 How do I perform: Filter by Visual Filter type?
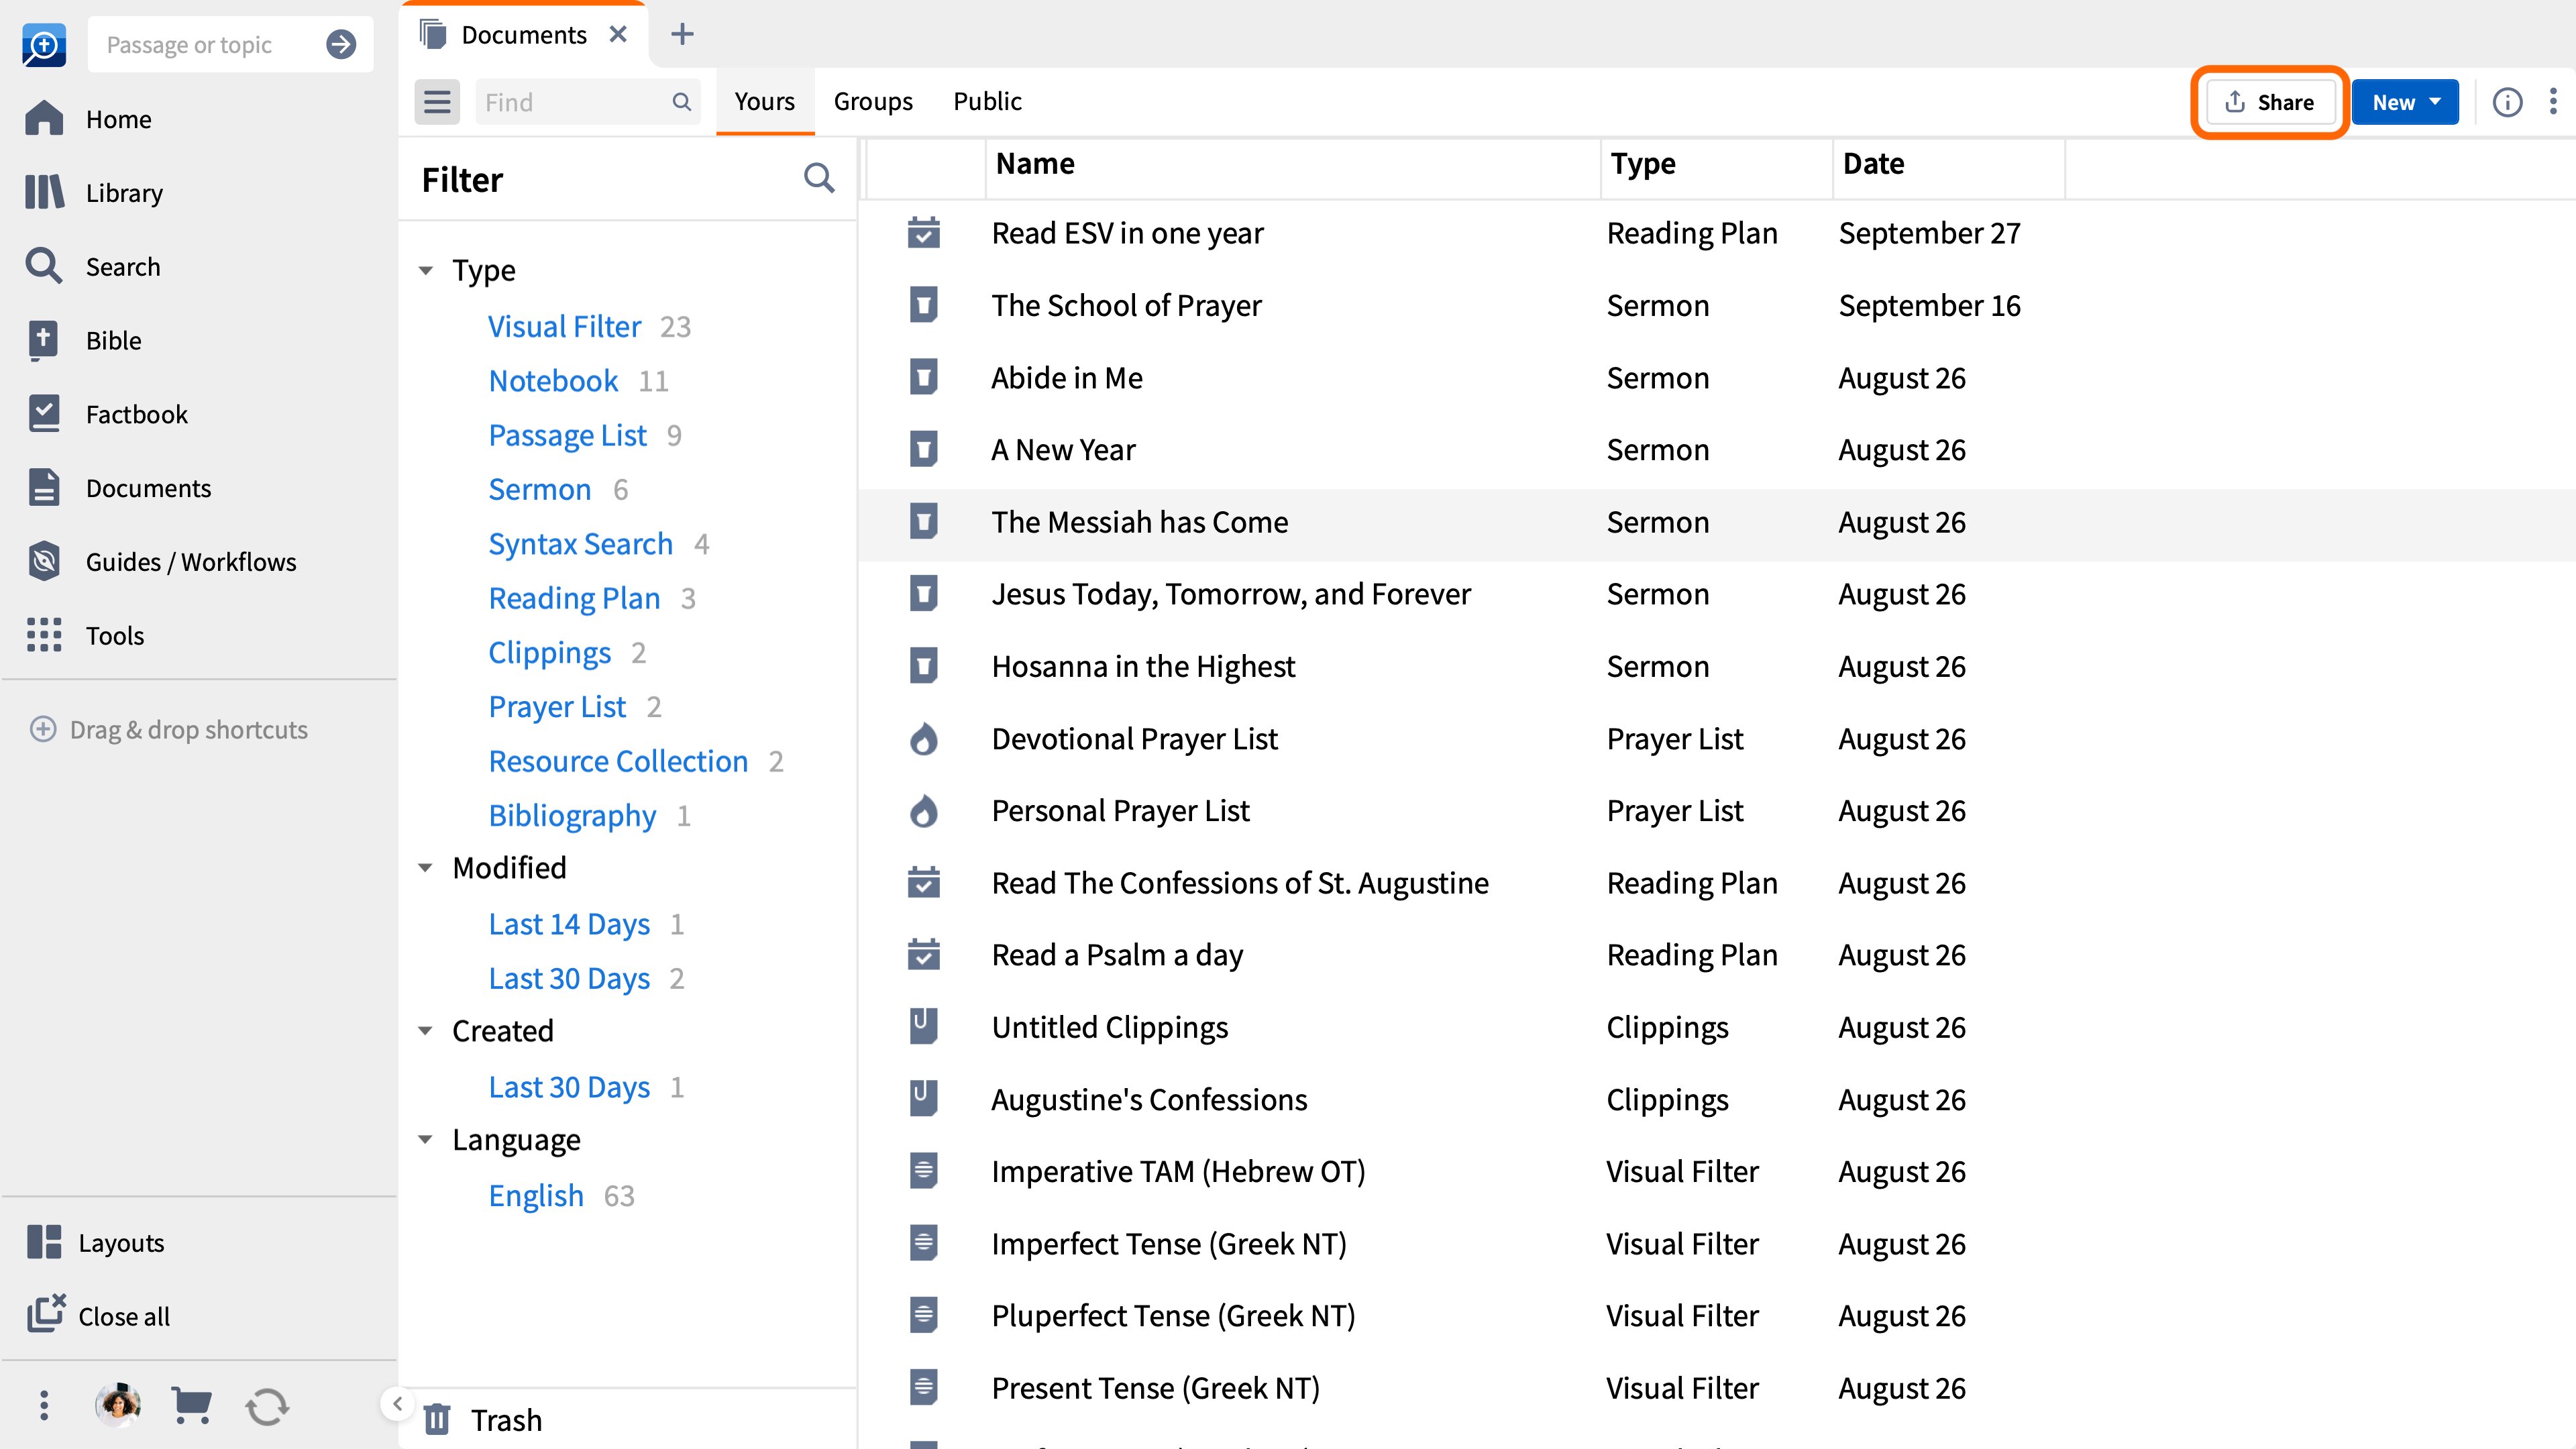[564, 326]
